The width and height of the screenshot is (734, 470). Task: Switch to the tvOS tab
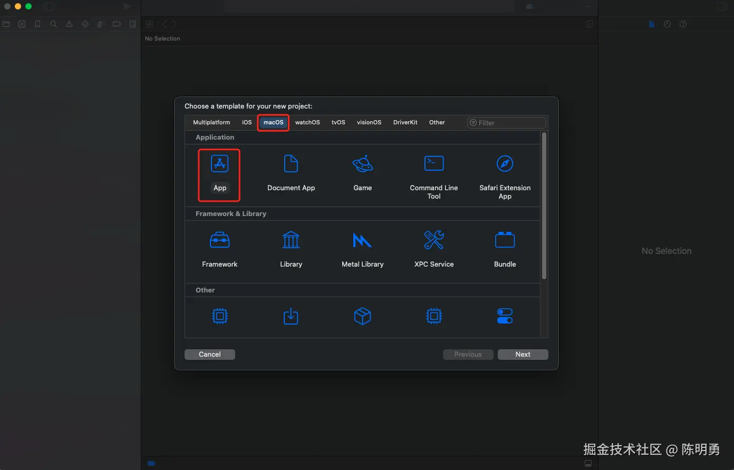(x=338, y=122)
